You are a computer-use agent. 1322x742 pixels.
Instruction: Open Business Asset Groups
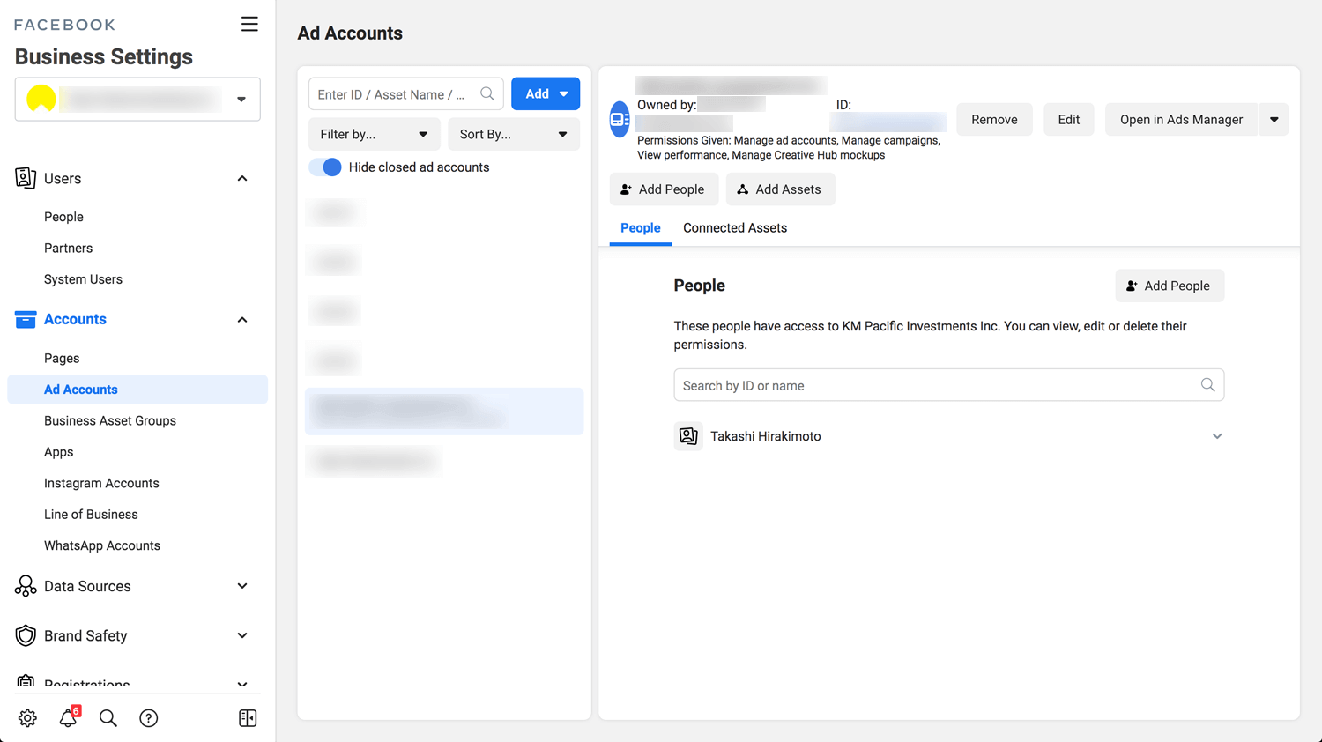pyautogui.click(x=110, y=421)
